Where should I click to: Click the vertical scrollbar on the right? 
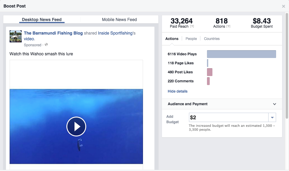[287, 66]
